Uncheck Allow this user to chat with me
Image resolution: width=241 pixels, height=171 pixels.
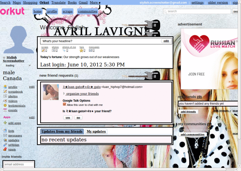pos(64,104)
